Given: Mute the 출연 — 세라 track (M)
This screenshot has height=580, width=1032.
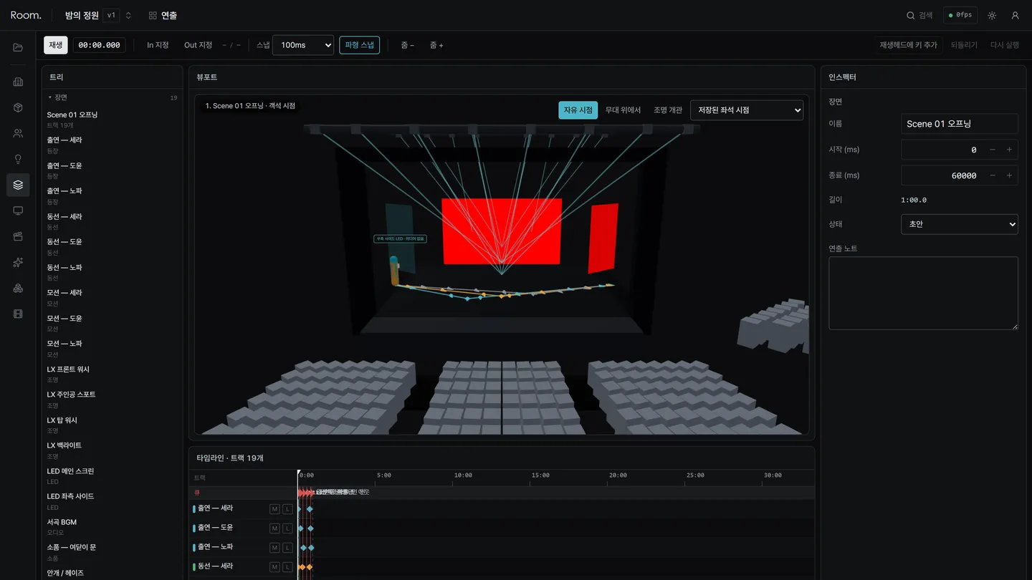Looking at the screenshot, I should point(274,509).
